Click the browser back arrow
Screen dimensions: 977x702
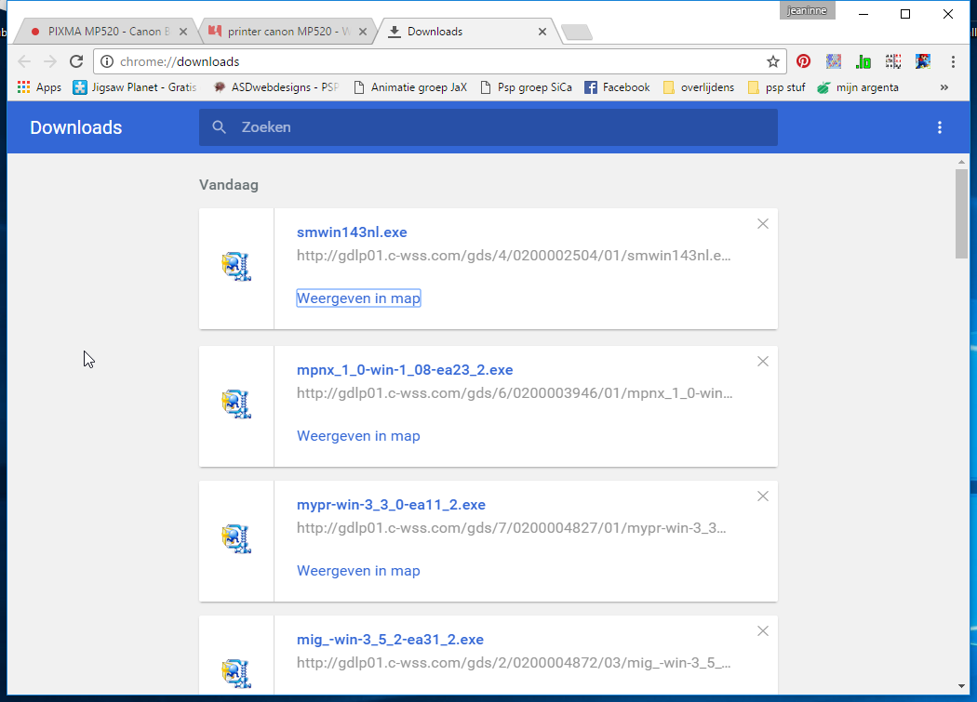pyautogui.click(x=24, y=61)
